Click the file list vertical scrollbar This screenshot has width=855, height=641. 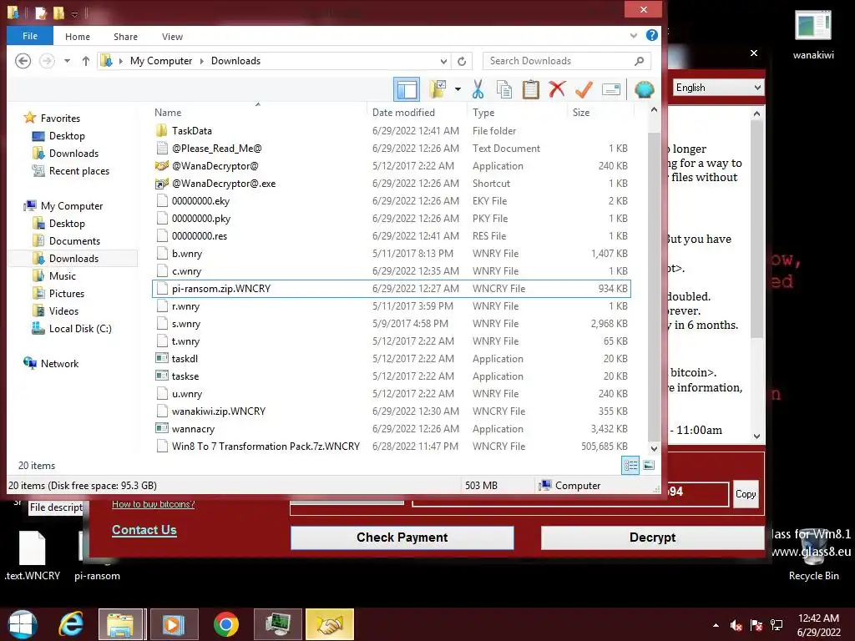click(654, 278)
